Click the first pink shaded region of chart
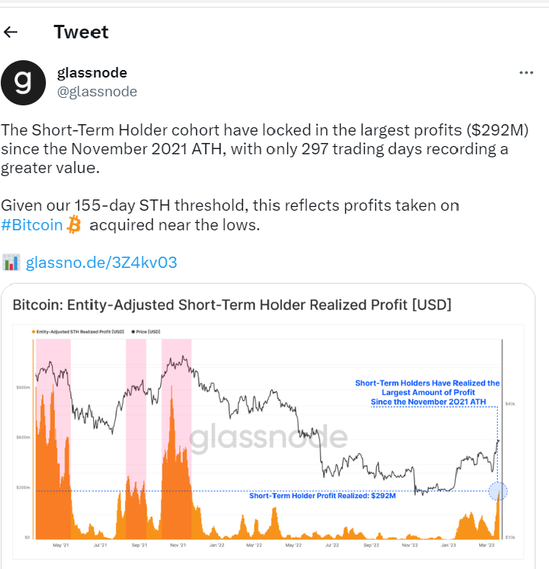549x569 pixels. pos(53,439)
